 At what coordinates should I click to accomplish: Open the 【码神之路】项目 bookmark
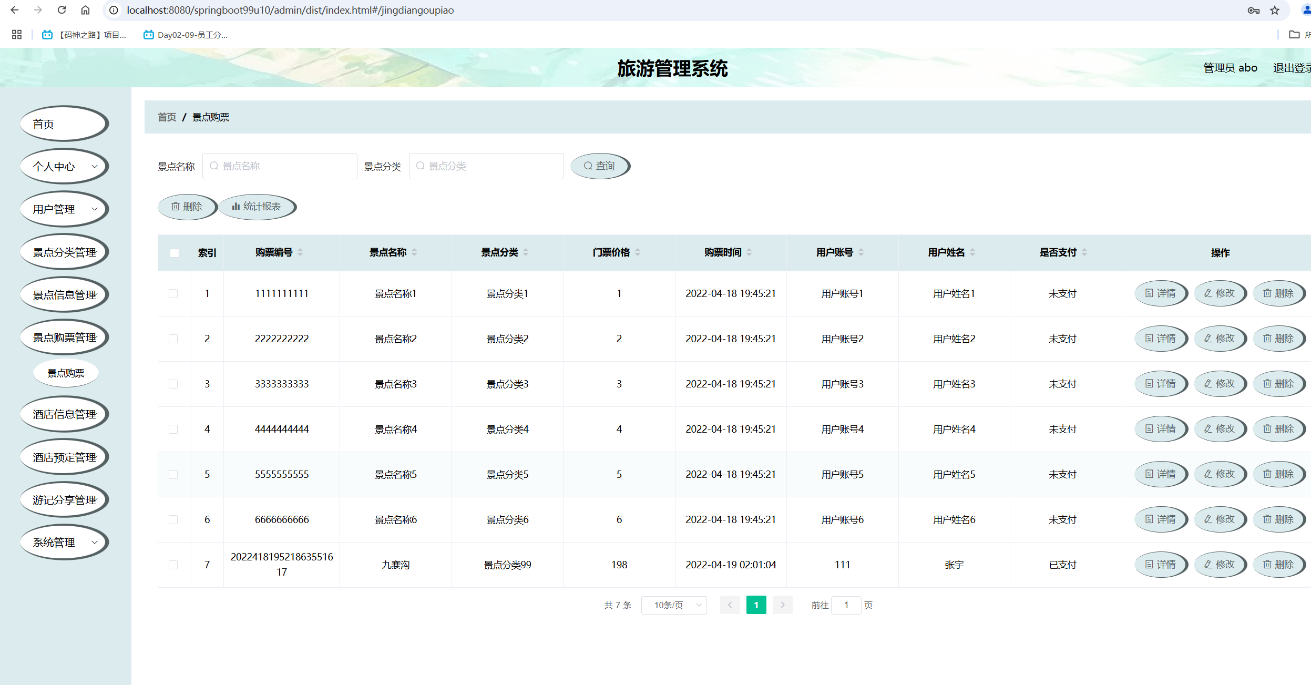pos(84,35)
